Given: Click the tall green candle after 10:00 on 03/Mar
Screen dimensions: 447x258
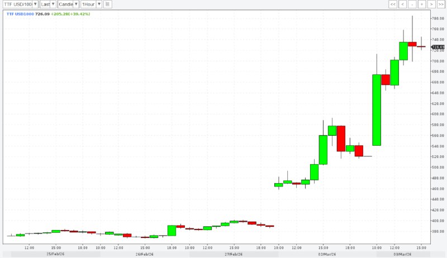Looking at the screenshot, I should 377,109.
